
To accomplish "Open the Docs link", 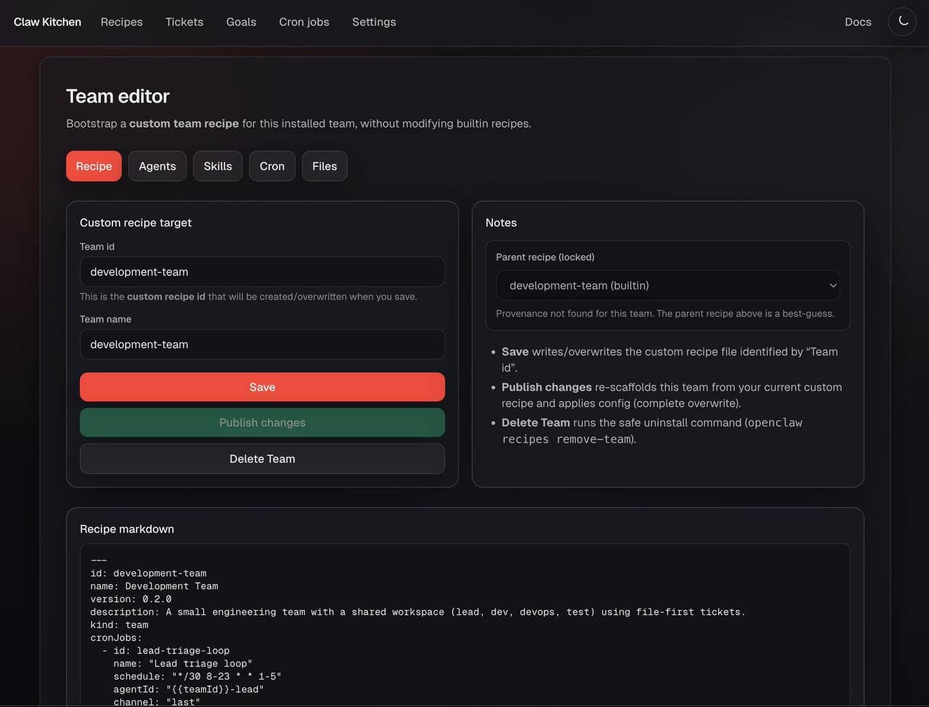I will pos(858,21).
